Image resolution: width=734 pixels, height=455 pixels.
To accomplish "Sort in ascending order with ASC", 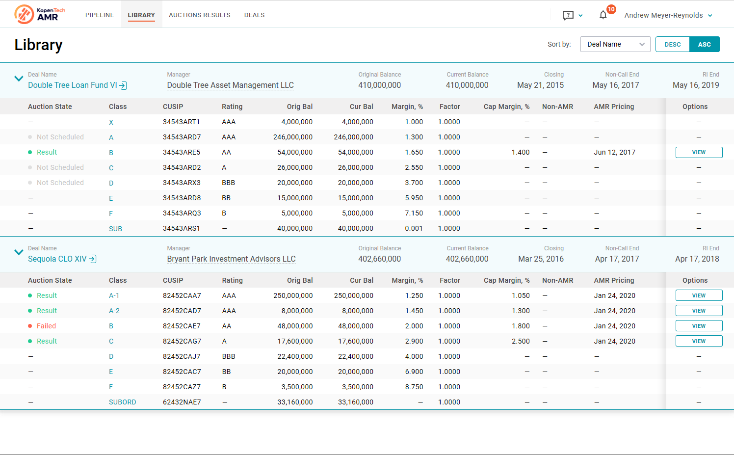I will (x=704, y=44).
